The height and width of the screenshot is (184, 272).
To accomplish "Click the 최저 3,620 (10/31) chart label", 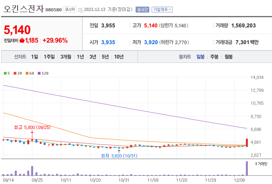I will point(119,155).
